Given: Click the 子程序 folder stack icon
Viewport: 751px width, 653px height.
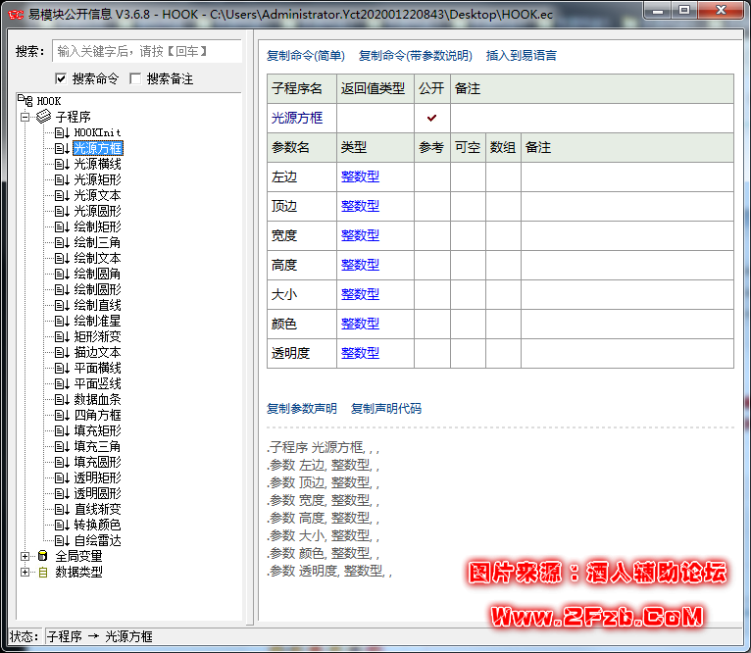Looking at the screenshot, I should (x=43, y=117).
